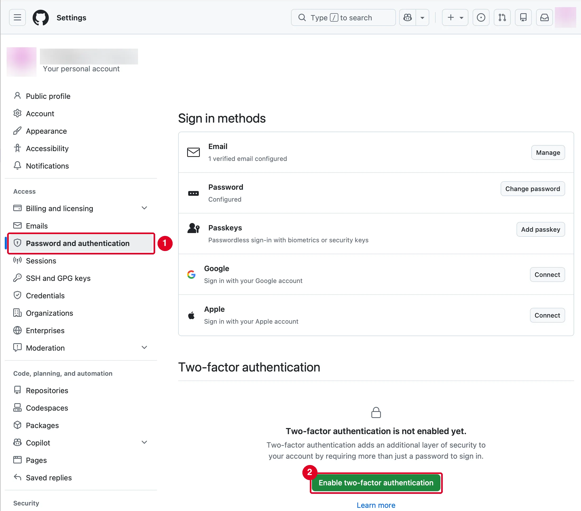Open Credentials settings
Screen dimensions: 581x511
pos(81,296)
